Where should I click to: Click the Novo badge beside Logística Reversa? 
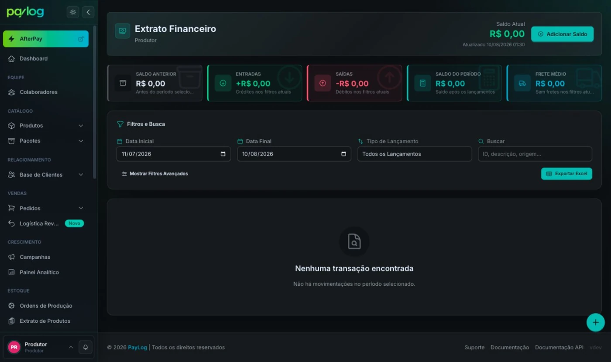coord(74,223)
